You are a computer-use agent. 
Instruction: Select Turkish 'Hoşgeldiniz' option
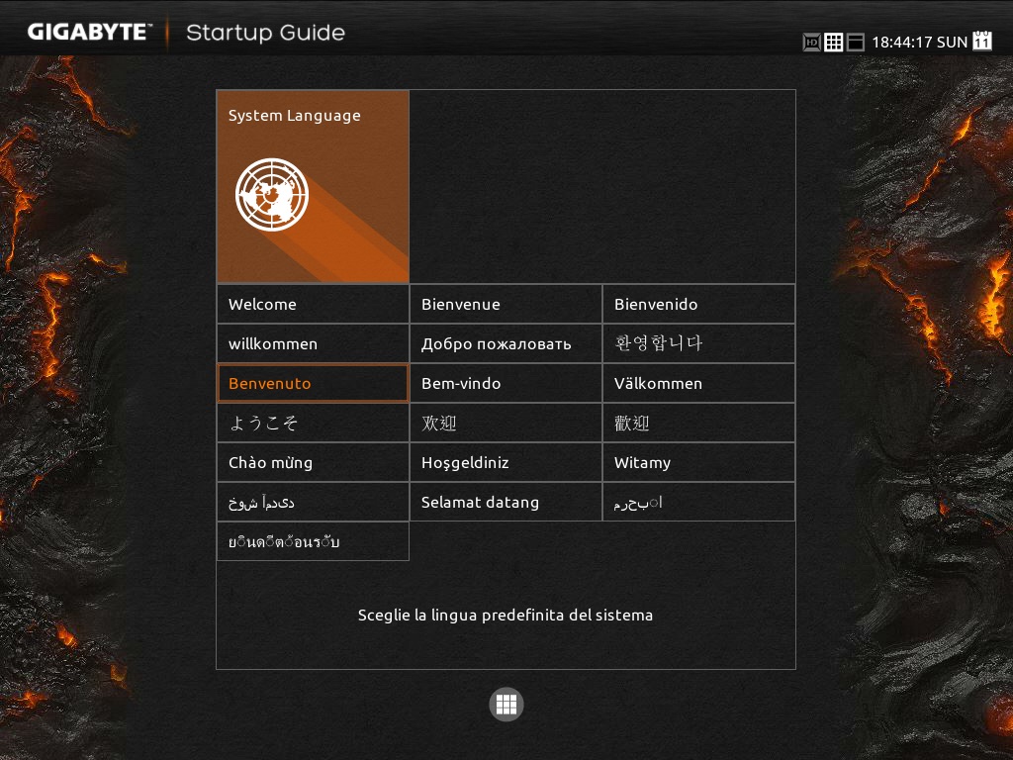tap(506, 462)
